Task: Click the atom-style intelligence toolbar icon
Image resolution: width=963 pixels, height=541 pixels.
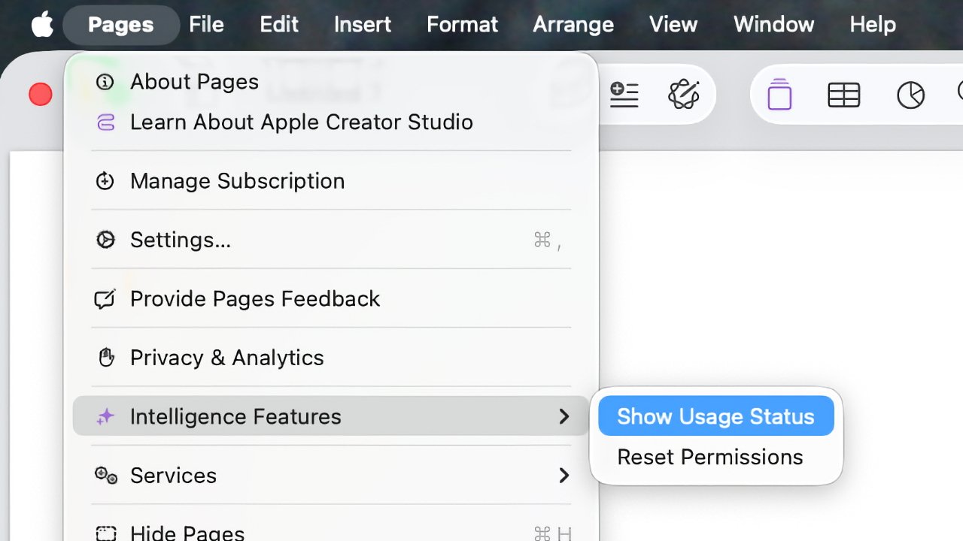Action: point(684,95)
